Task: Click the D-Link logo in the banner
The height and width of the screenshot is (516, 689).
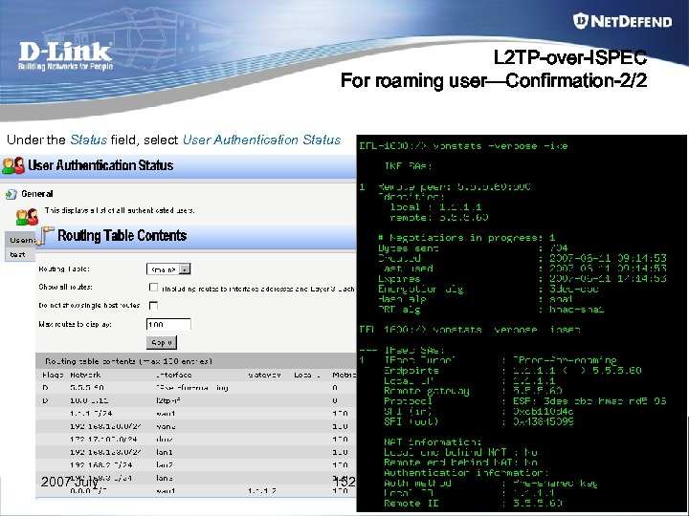Action: click(65, 55)
